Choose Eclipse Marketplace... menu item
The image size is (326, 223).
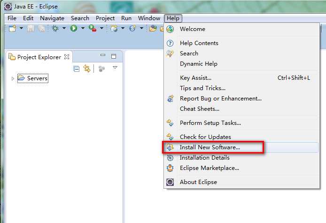[x=241, y=168]
